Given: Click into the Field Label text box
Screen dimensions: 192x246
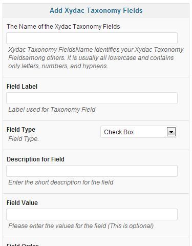Looking at the screenshot, I should pyautogui.click(x=92, y=98).
